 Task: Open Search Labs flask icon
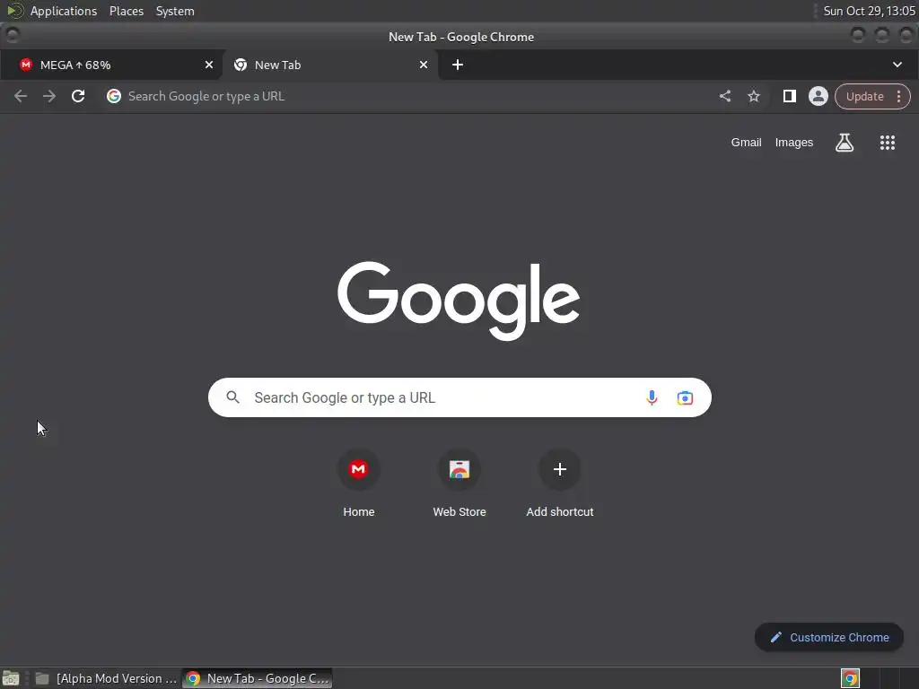click(x=844, y=143)
